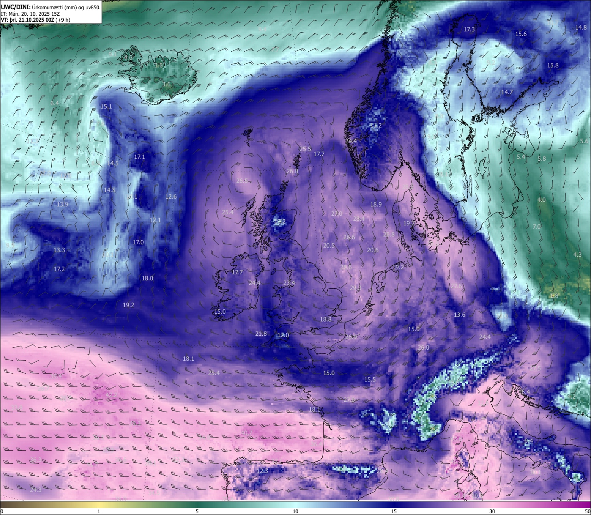Click the map value '23.4'

(289, 283)
